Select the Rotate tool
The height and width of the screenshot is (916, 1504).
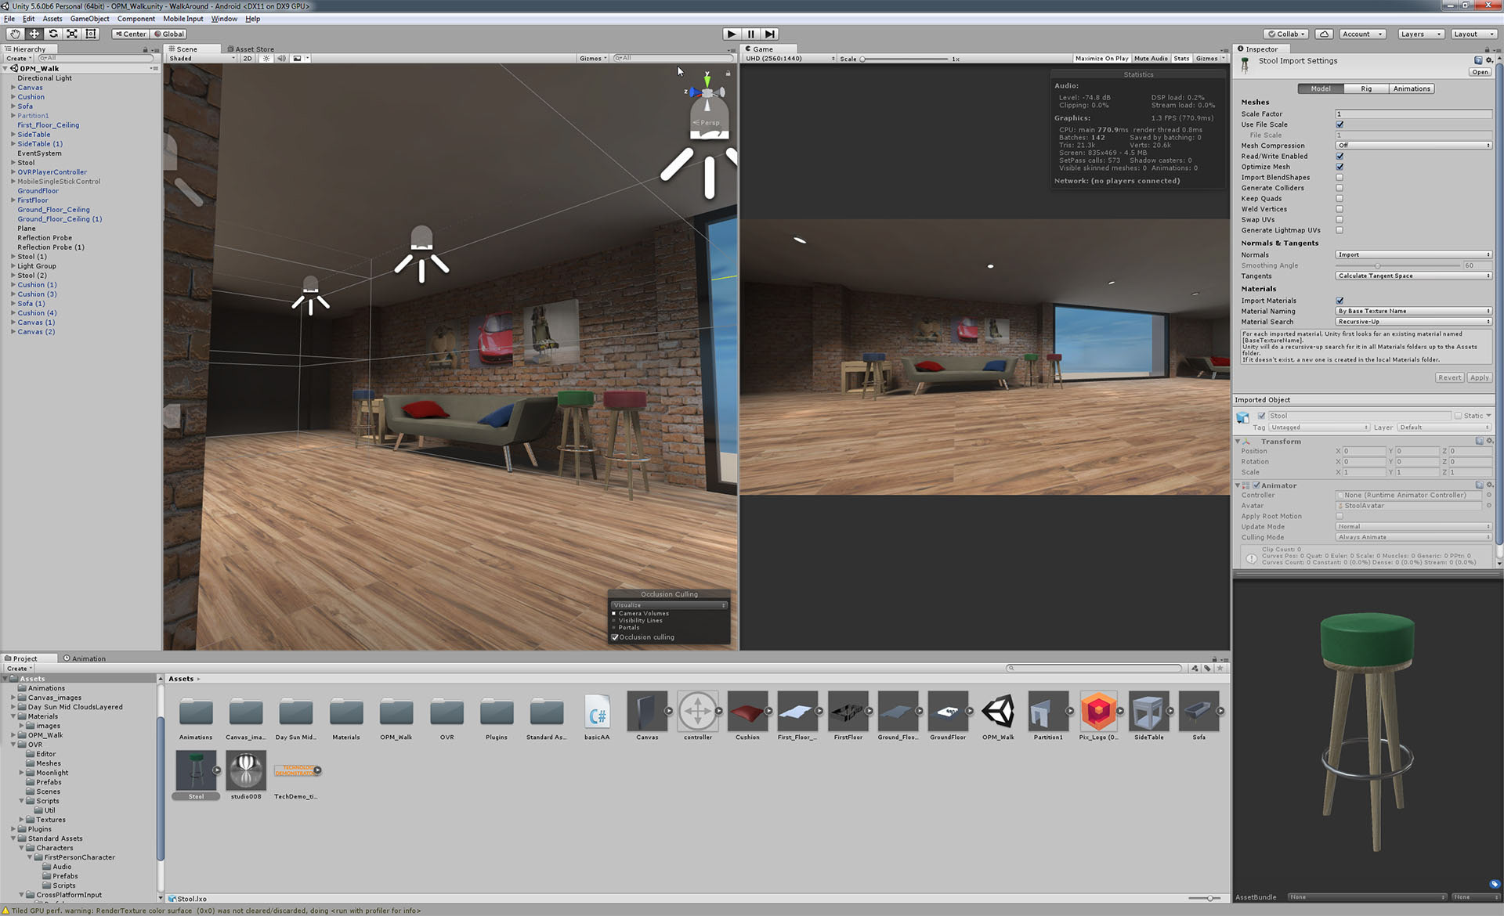tap(53, 34)
